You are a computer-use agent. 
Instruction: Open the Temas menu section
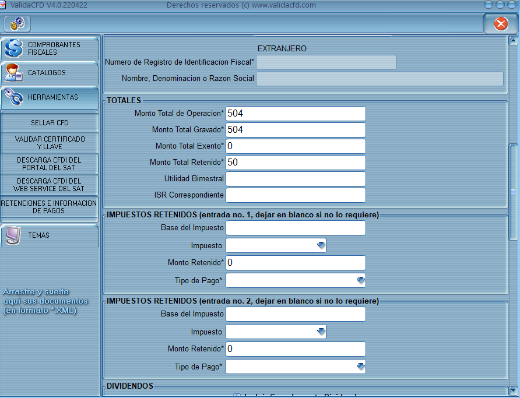pyautogui.click(x=50, y=235)
